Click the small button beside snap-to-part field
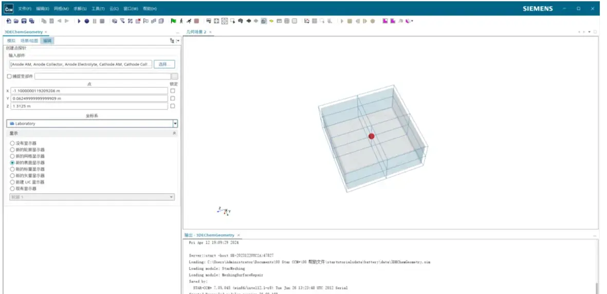The width and height of the screenshot is (607, 294). [175, 76]
